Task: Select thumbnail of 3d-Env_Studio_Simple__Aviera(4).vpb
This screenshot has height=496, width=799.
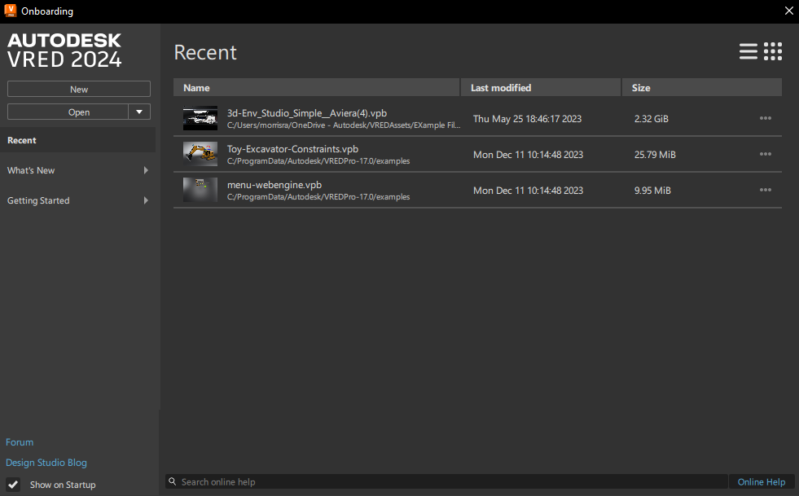Action: [200, 118]
